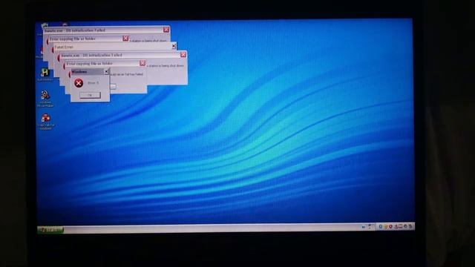
Task: Click OK in the Windows error dialog
Action: click(90, 95)
